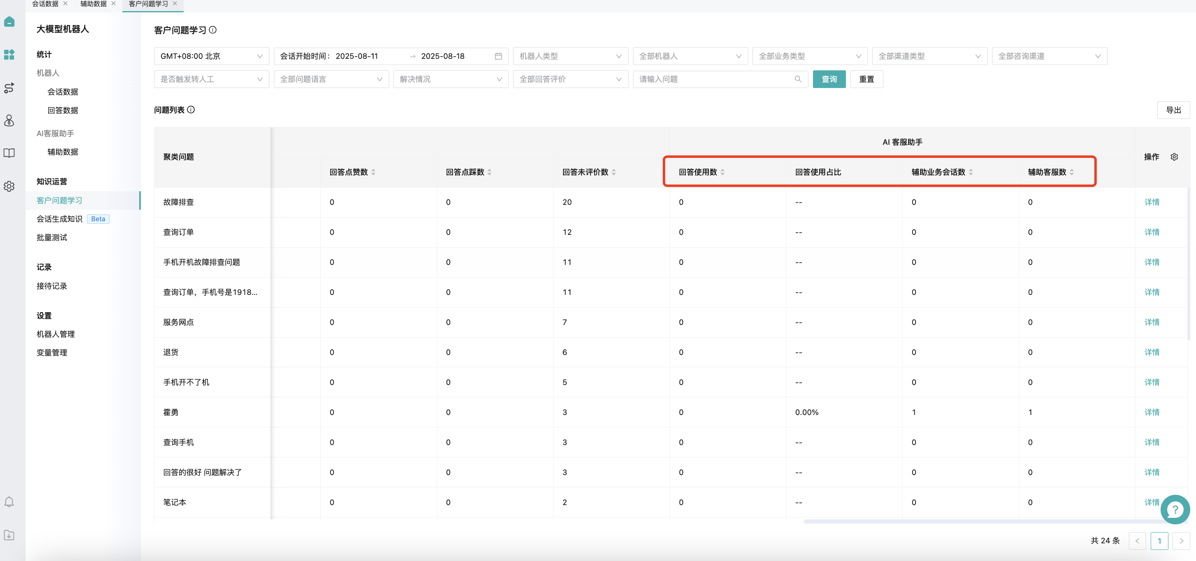1196x561 pixels.
Task: Close the 客户问题学习 tab
Action: [x=175, y=4]
